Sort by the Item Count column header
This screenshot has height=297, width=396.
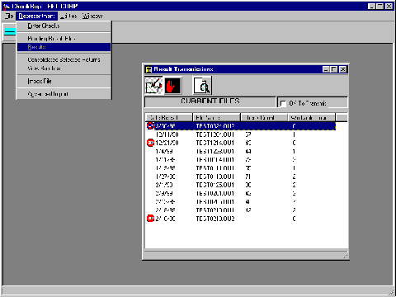pyautogui.click(x=264, y=118)
